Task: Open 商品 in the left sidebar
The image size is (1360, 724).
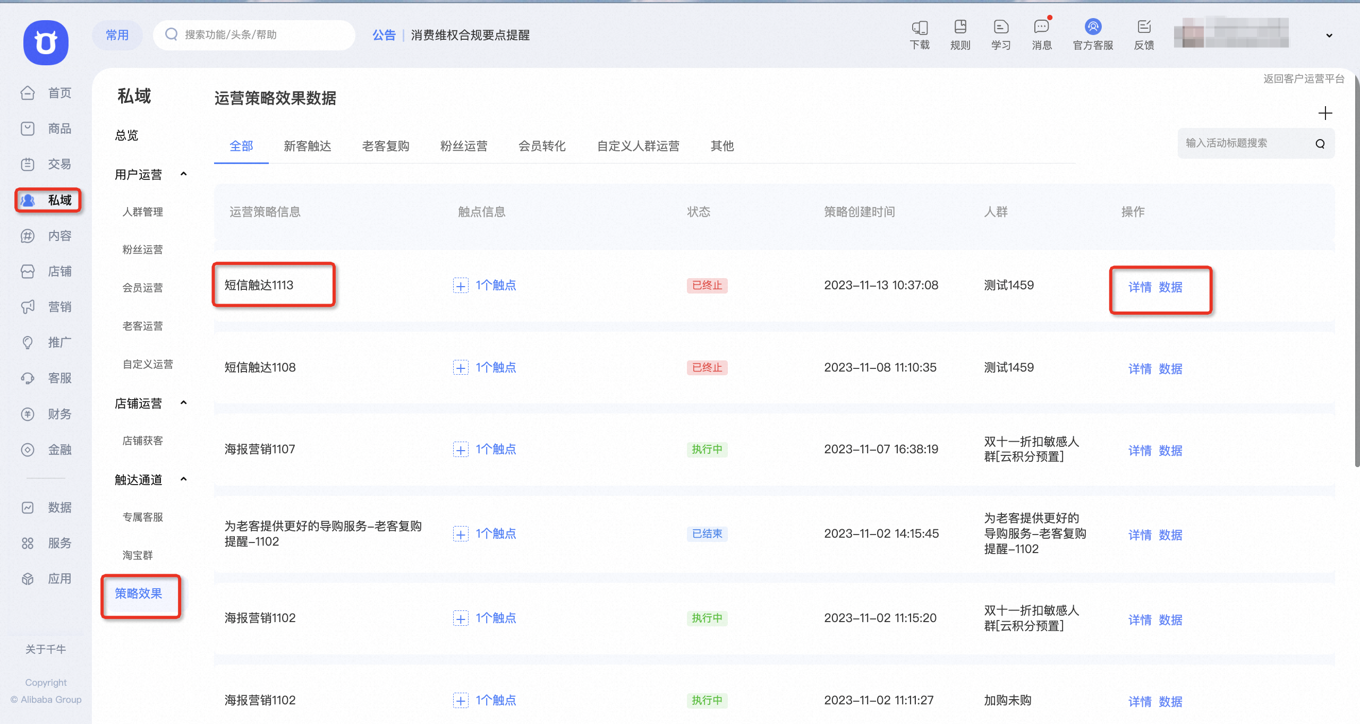Action: [x=46, y=128]
